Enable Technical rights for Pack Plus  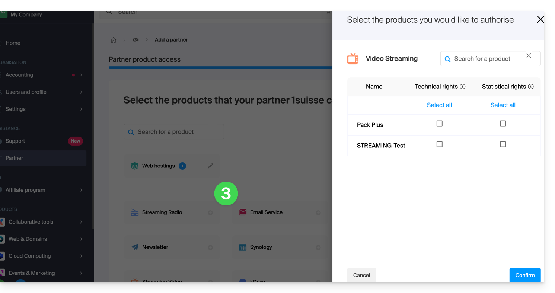(440, 124)
